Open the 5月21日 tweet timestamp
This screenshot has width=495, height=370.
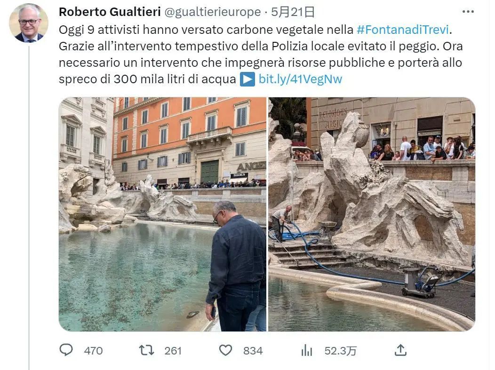pyautogui.click(x=293, y=12)
